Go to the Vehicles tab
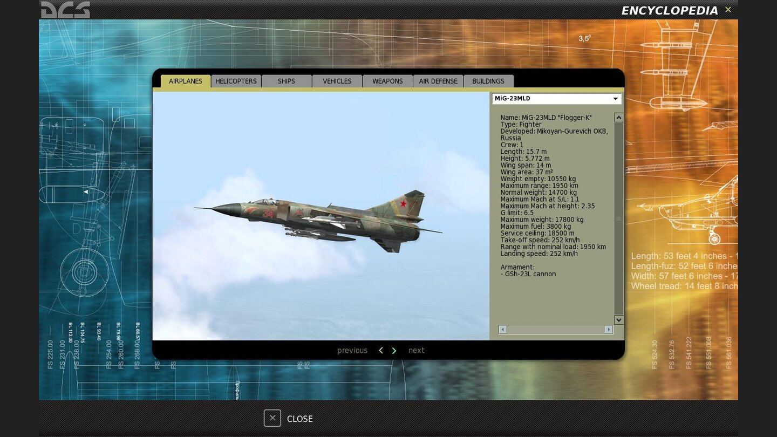 tap(337, 81)
